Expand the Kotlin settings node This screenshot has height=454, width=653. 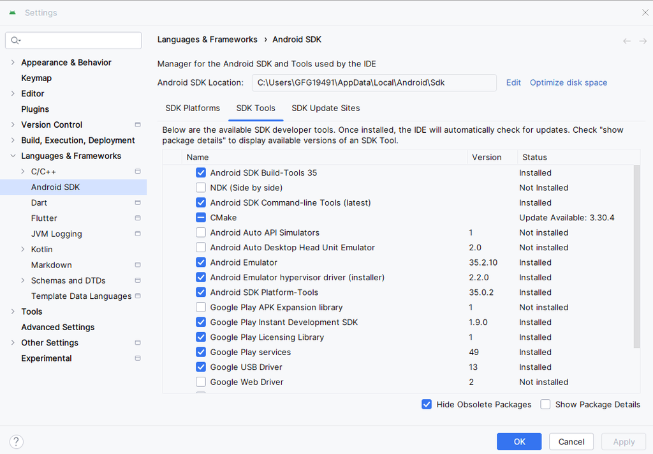(x=24, y=250)
